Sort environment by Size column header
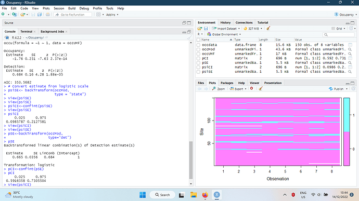 click(278, 40)
